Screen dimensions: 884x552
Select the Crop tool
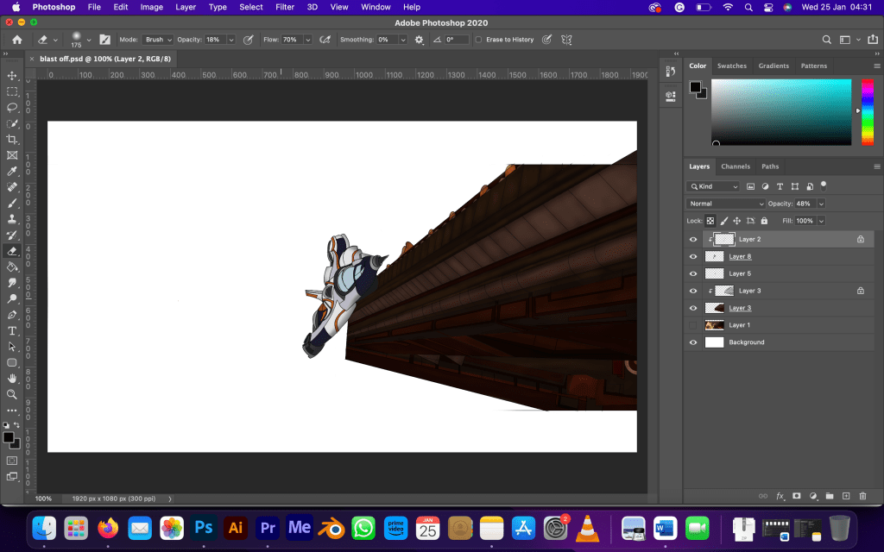coord(12,140)
